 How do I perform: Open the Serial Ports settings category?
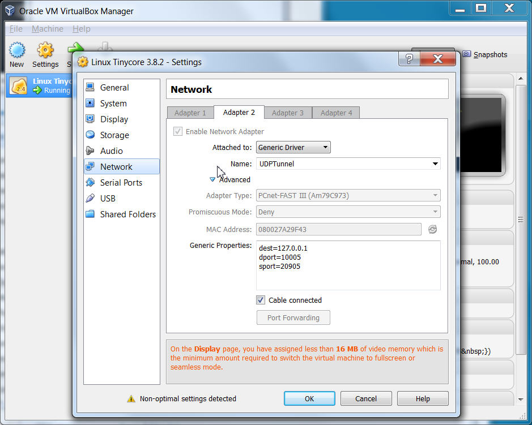[x=121, y=182]
